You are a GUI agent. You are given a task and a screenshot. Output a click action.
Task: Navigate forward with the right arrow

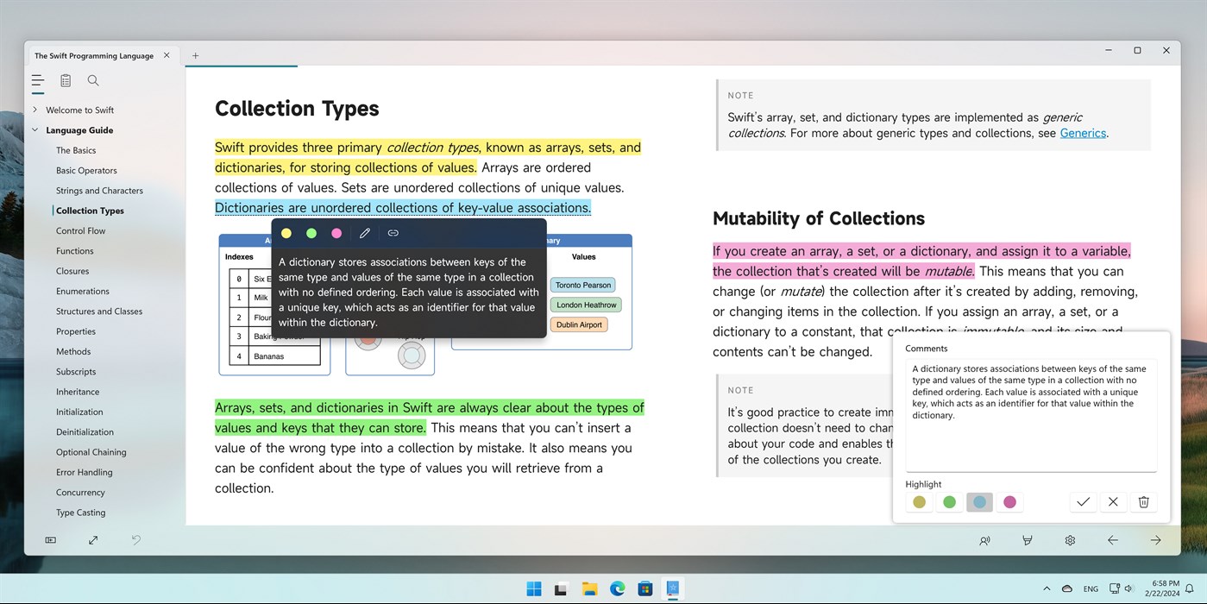point(1155,540)
